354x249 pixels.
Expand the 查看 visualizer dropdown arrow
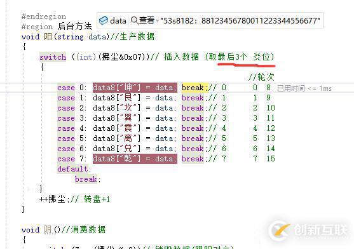(x=157, y=21)
